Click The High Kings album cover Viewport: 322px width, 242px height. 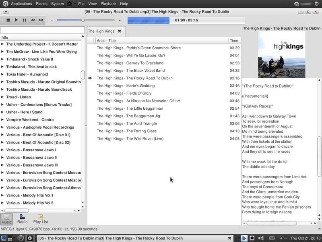point(281,54)
